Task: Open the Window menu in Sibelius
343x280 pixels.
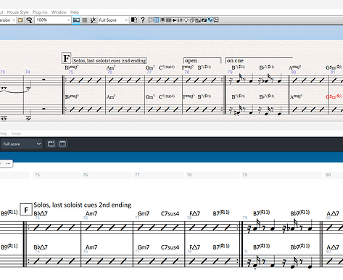Action: click(x=59, y=12)
